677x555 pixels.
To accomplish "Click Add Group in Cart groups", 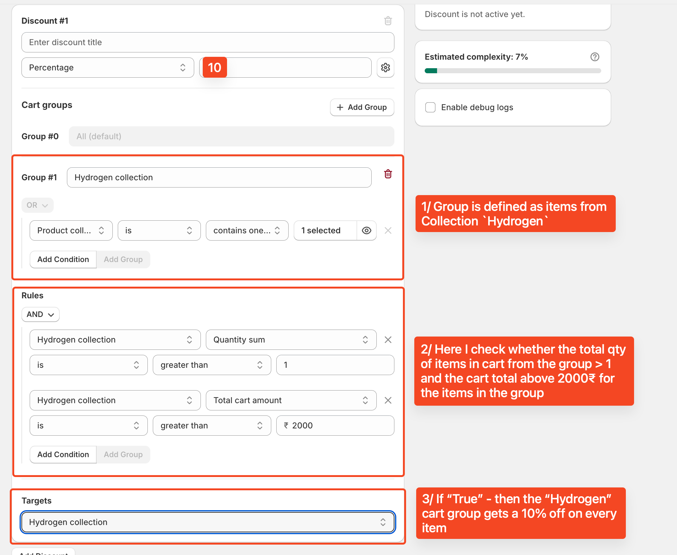I will (x=362, y=107).
